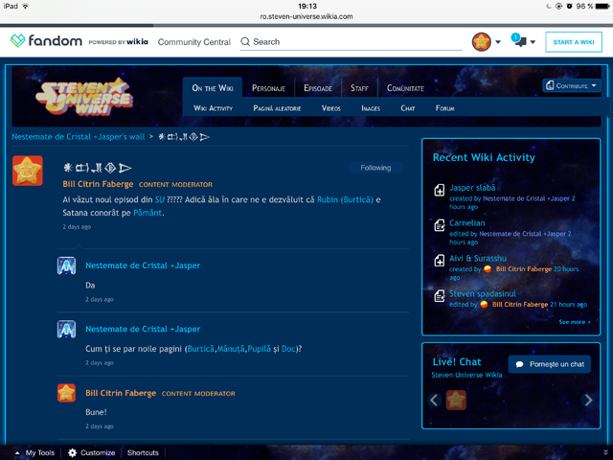Open the notifications speech bubble icon
Viewport: 613px width, 460px height.
(x=519, y=40)
